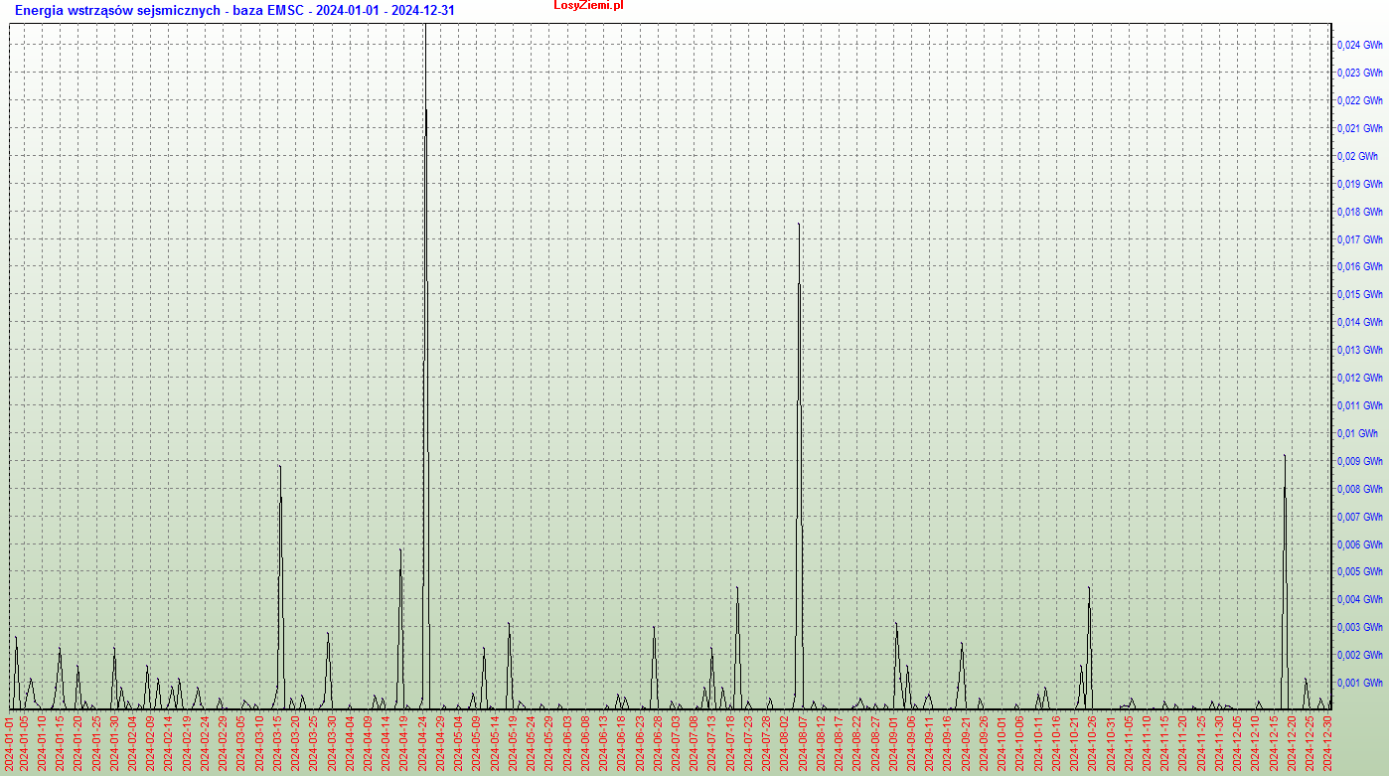Click the 0,013 GWh axis label
Viewport: 1389px width, 776px height.
[x=1359, y=351]
